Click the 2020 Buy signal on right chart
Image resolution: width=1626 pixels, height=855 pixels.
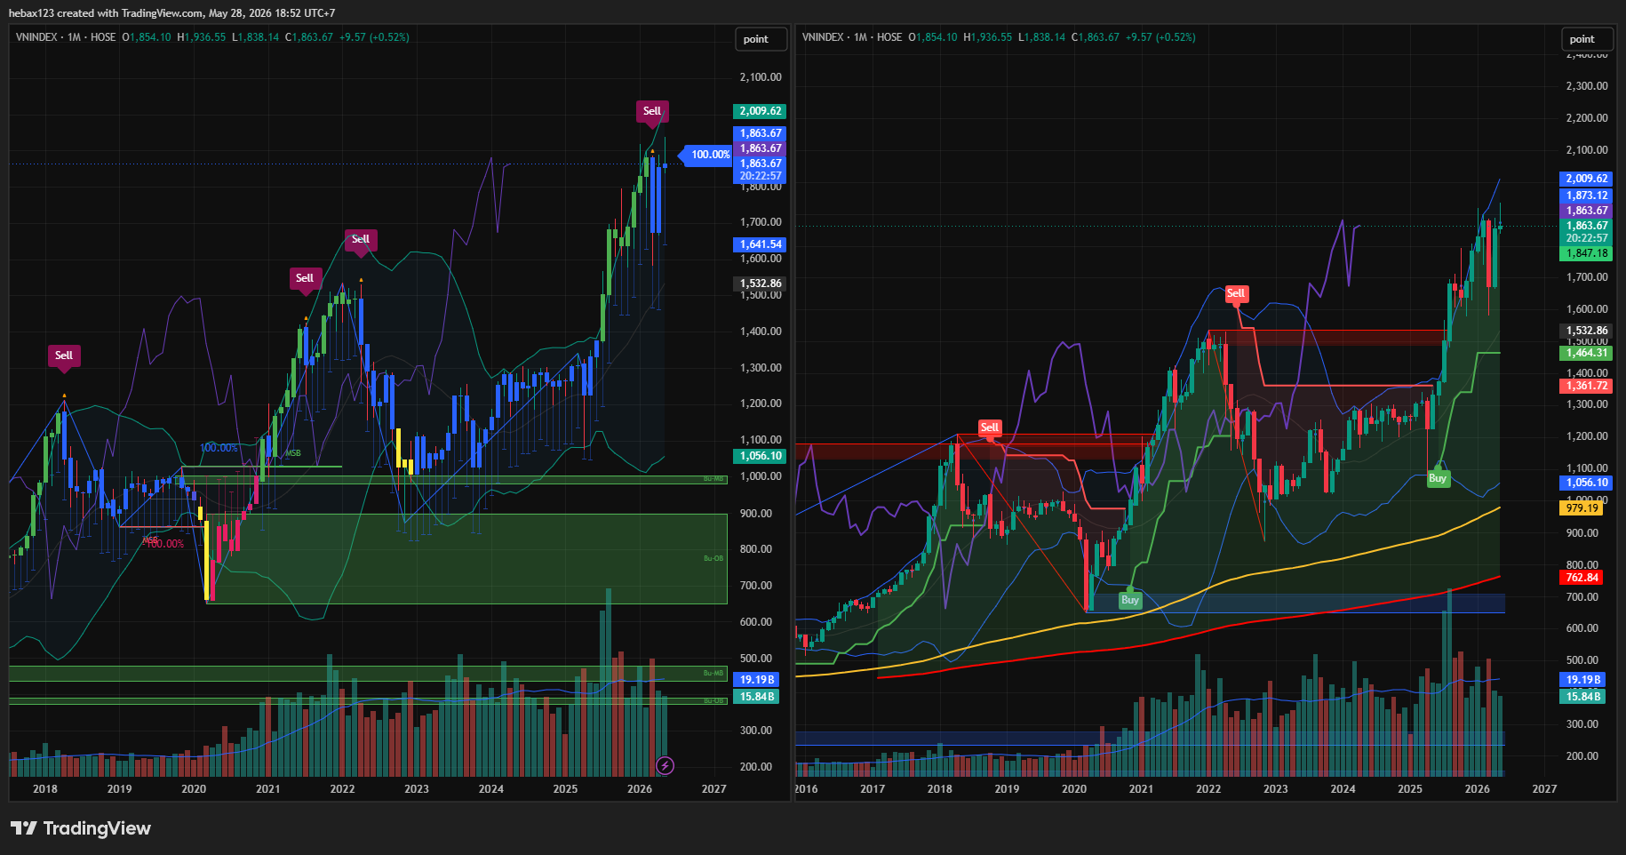pyautogui.click(x=1130, y=599)
